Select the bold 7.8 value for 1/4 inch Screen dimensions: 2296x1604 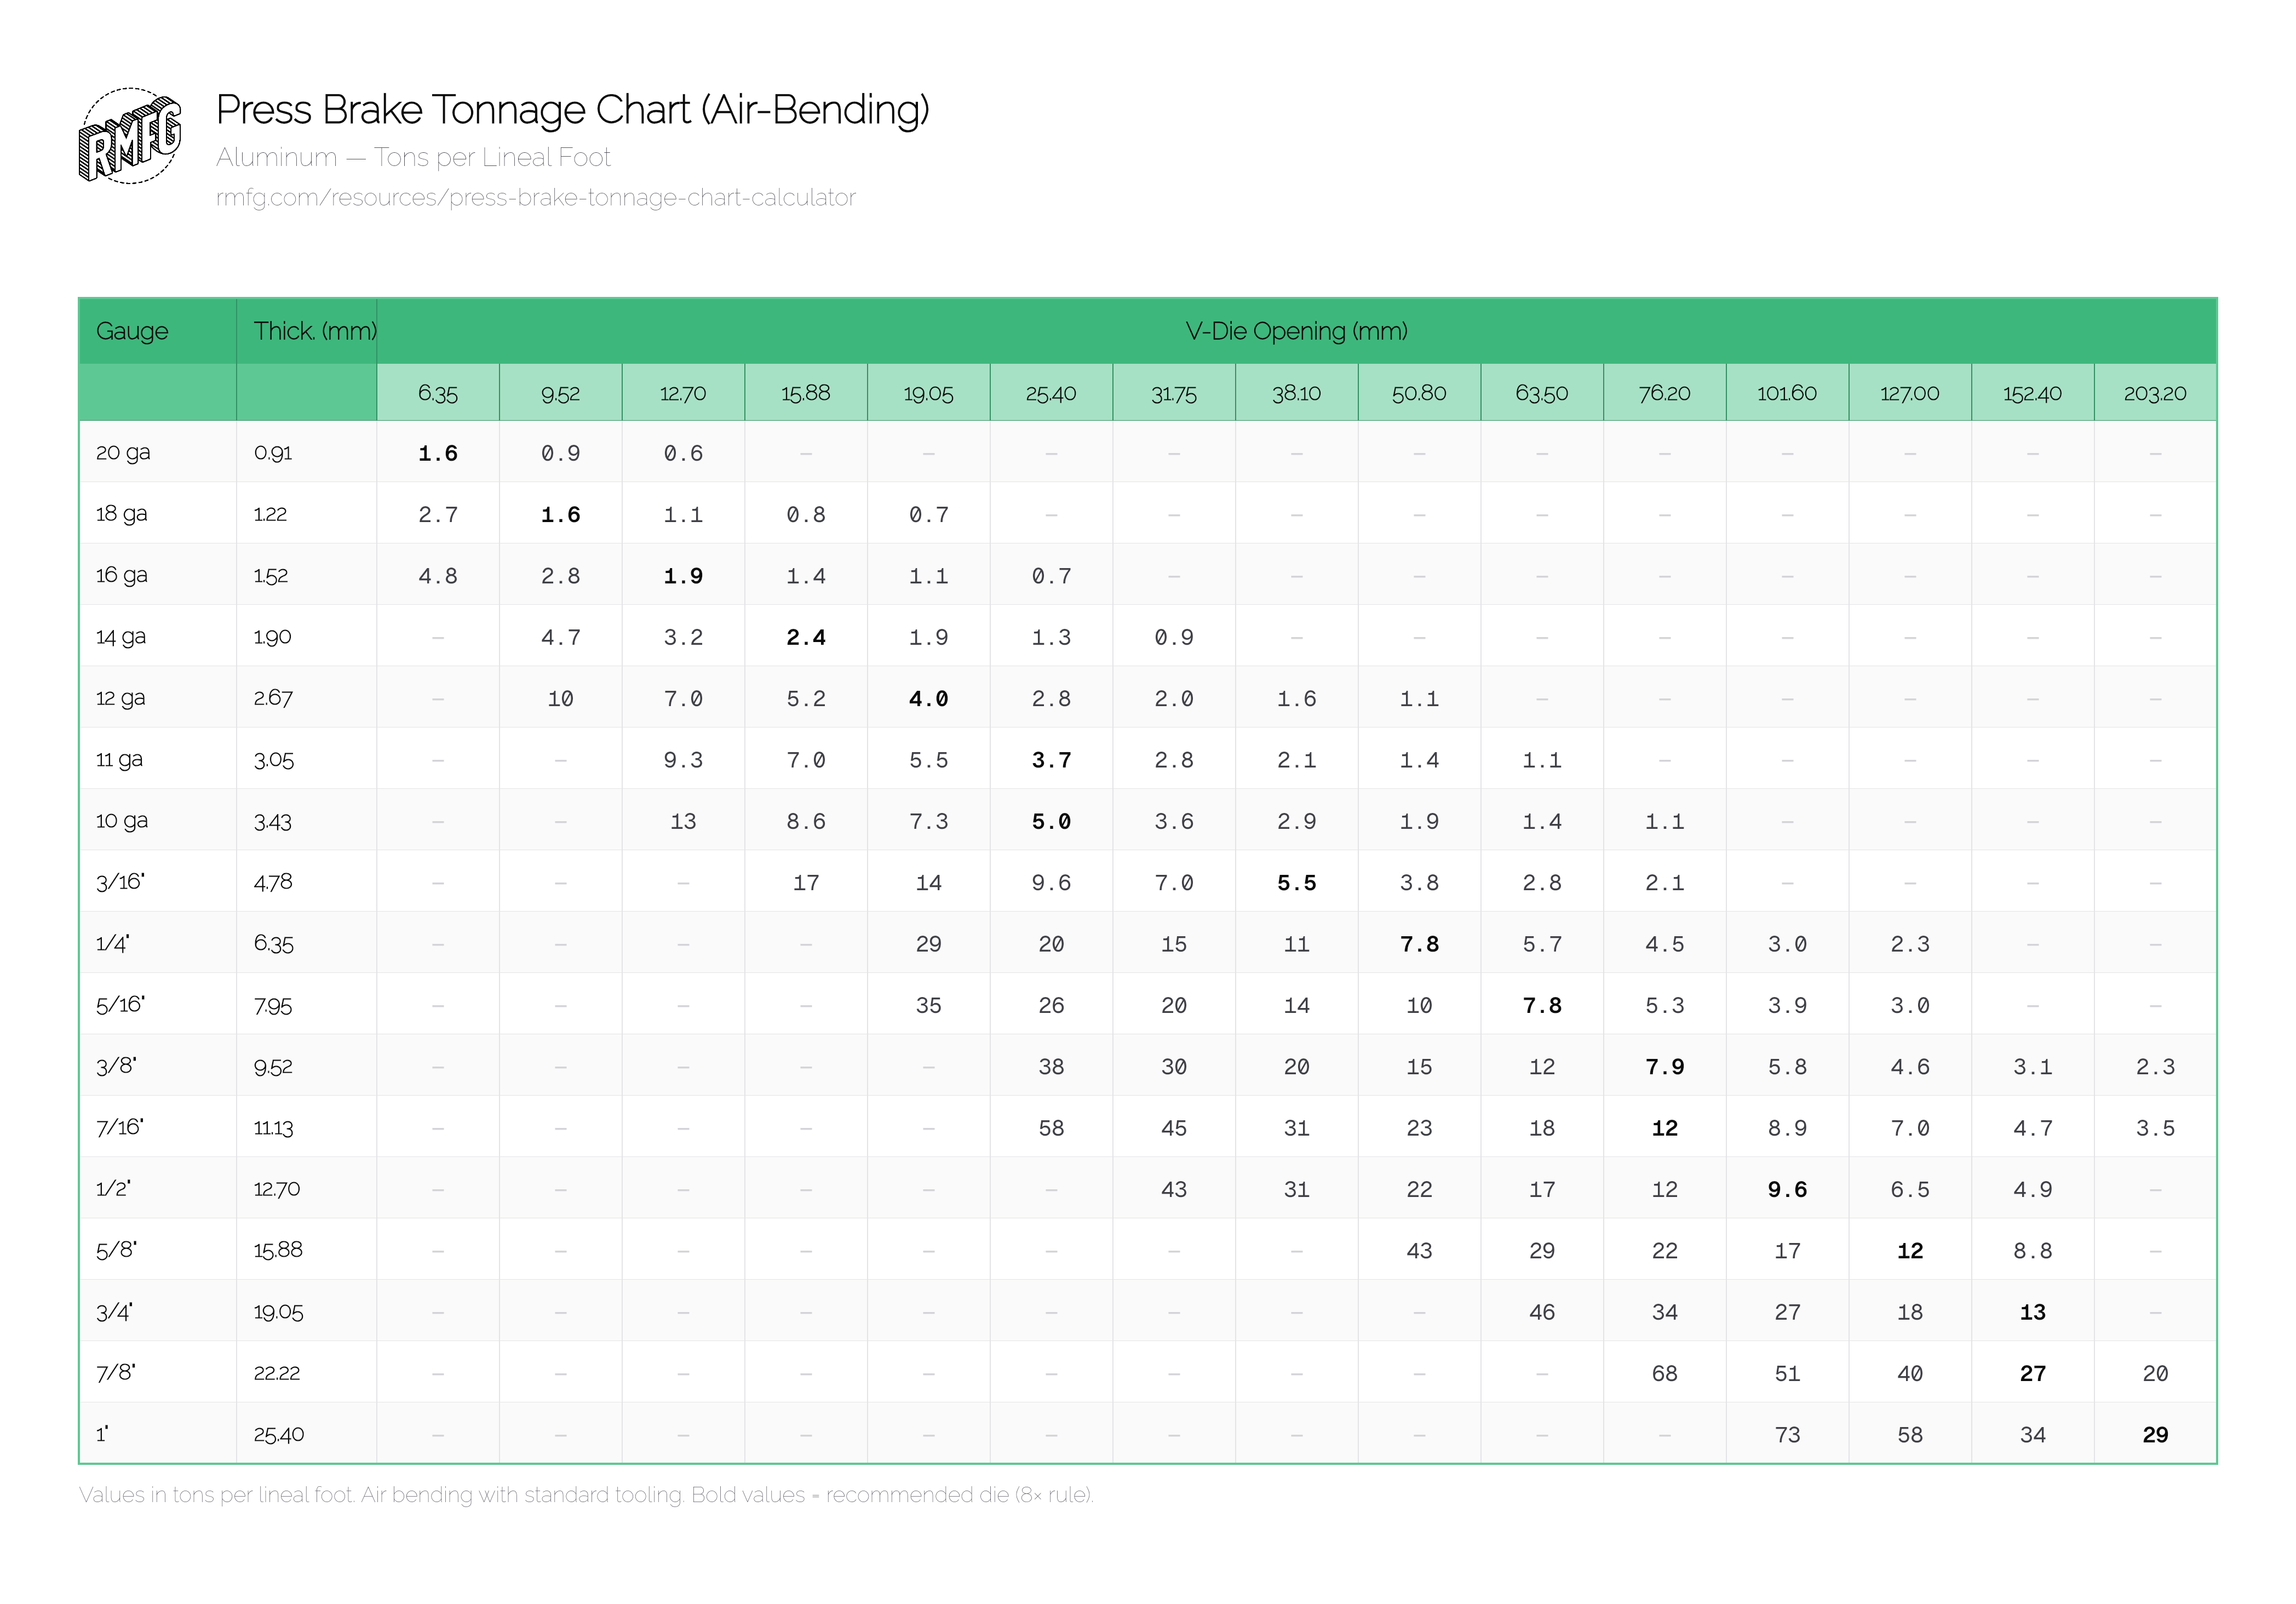pyautogui.click(x=1419, y=943)
